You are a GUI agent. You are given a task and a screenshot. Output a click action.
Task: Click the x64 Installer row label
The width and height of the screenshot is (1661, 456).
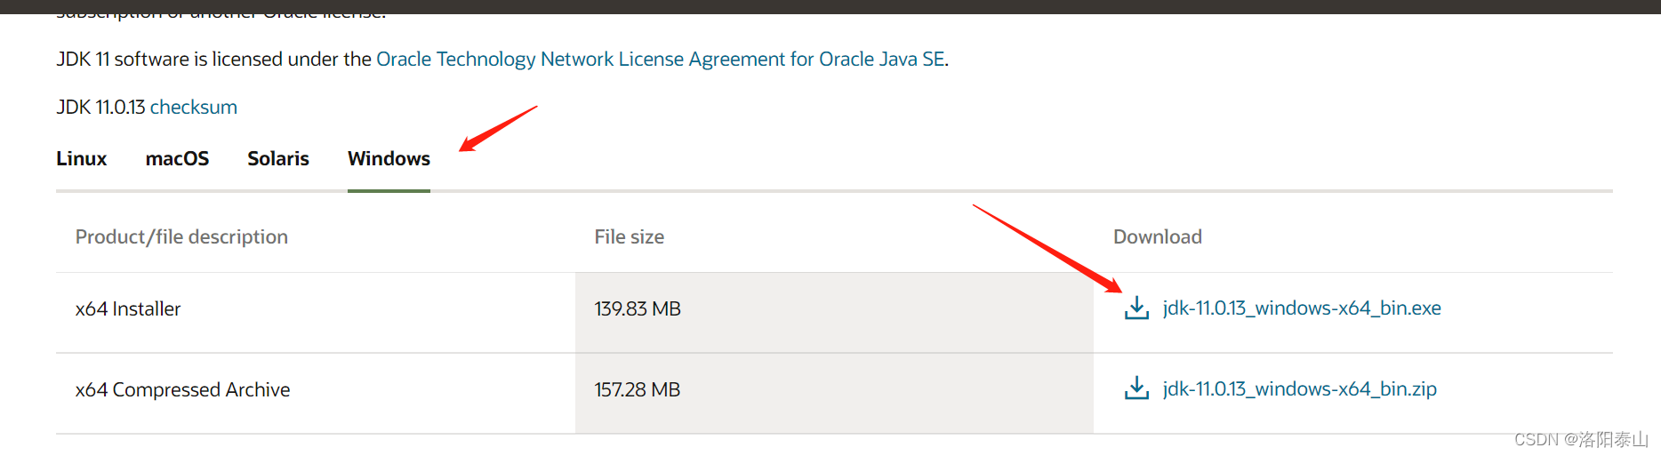click(128, 309)
